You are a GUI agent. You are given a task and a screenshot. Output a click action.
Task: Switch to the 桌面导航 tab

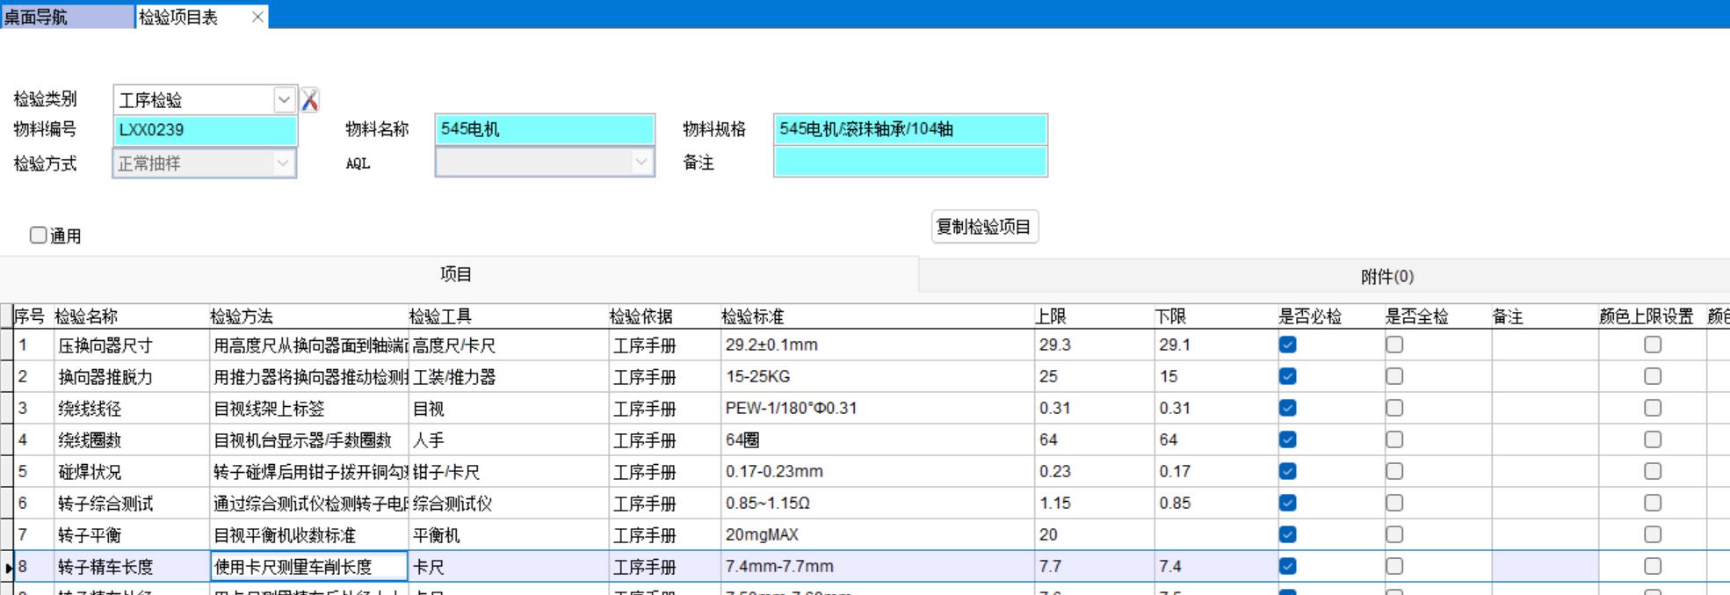[66, 17]
